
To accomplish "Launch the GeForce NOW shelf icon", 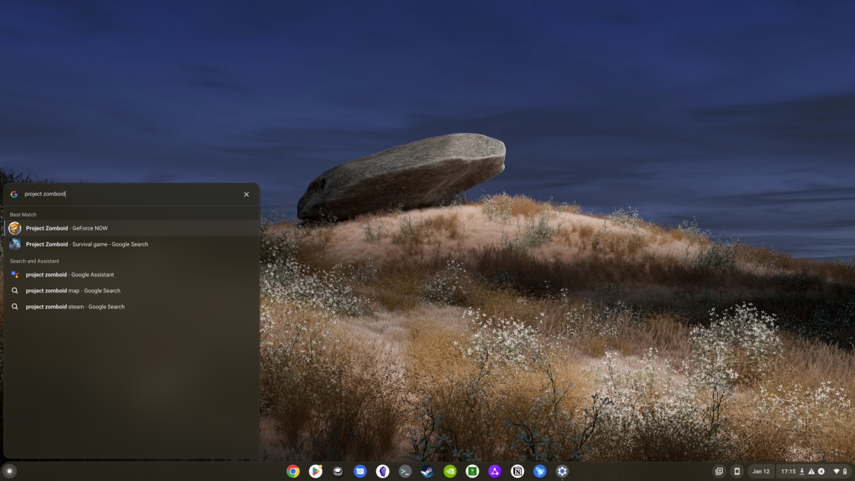I will 449,471.
